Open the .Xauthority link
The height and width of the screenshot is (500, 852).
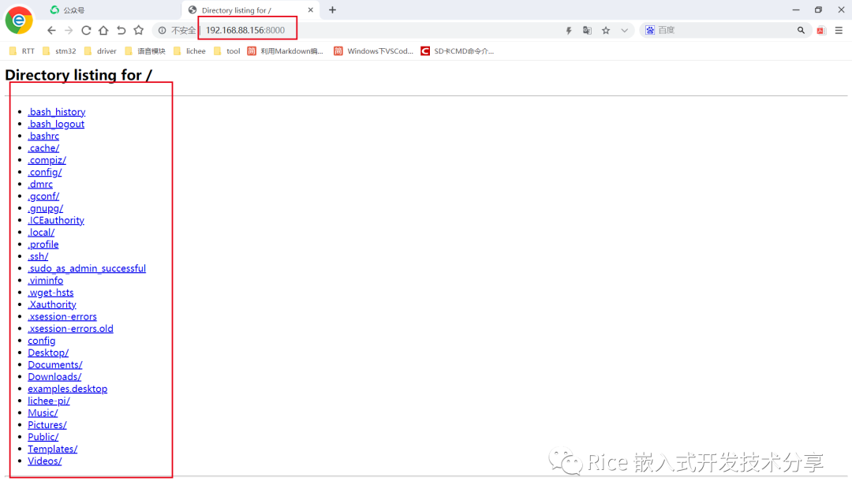[52, 304]
